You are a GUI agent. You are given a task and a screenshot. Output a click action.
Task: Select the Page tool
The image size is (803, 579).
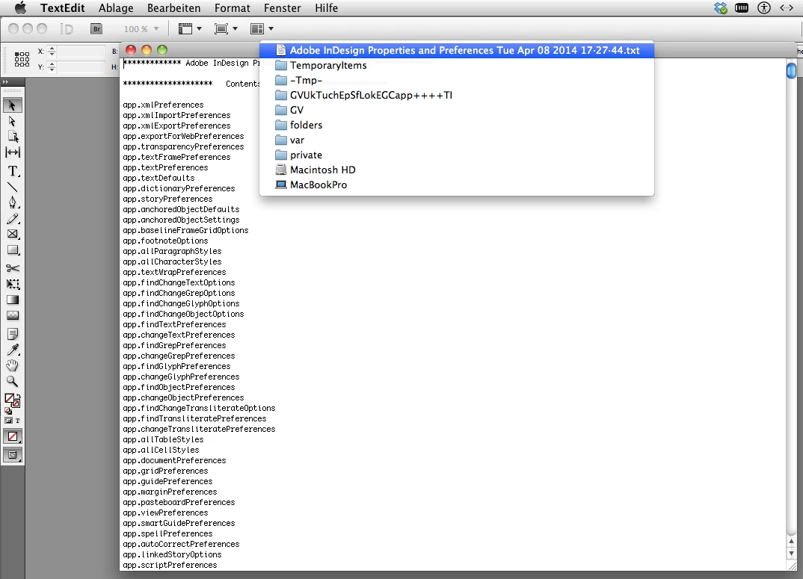click(12, 137)
